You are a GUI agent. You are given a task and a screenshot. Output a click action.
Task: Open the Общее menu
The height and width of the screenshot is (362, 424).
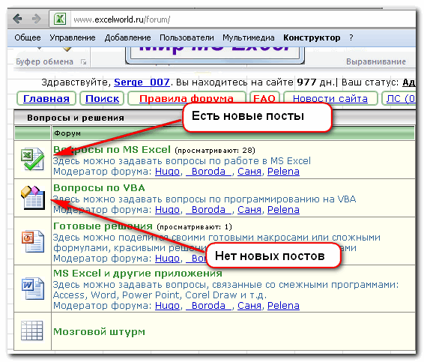point(28,37)
